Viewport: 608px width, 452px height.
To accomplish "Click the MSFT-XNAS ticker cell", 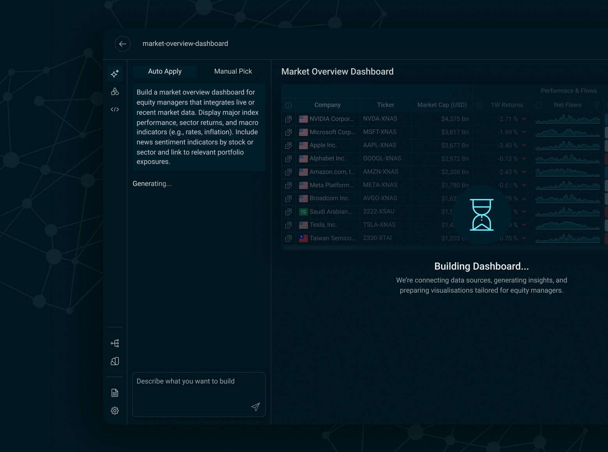I will (x=380, y=132).
